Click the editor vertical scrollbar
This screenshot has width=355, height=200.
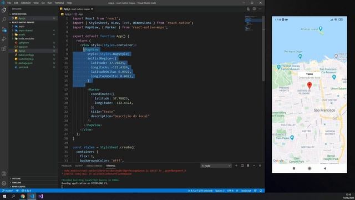coord(263,49)
